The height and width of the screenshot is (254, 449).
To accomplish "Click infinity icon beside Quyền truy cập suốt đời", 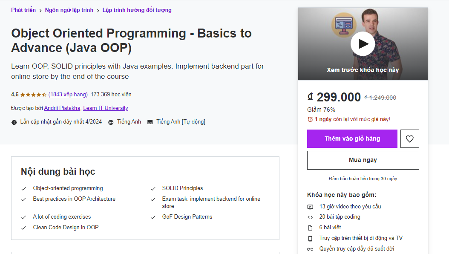I will 311,248.
